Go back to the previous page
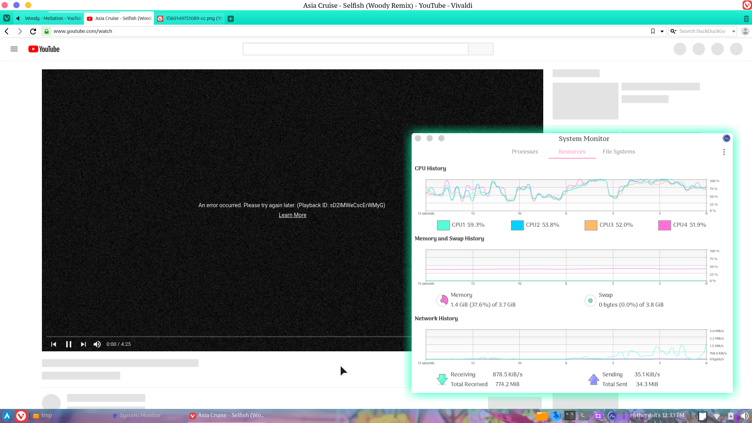Viewport: 752px width, 423px height. [x=7, y=31]
